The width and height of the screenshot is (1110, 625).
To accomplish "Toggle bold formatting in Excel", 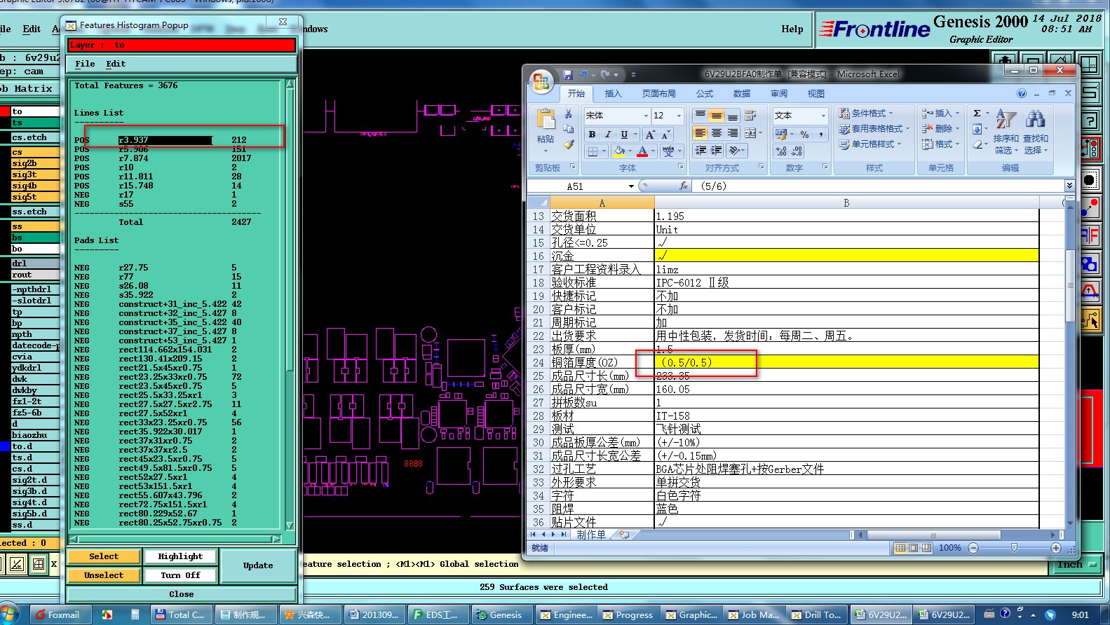I will (x=593, y=135).
